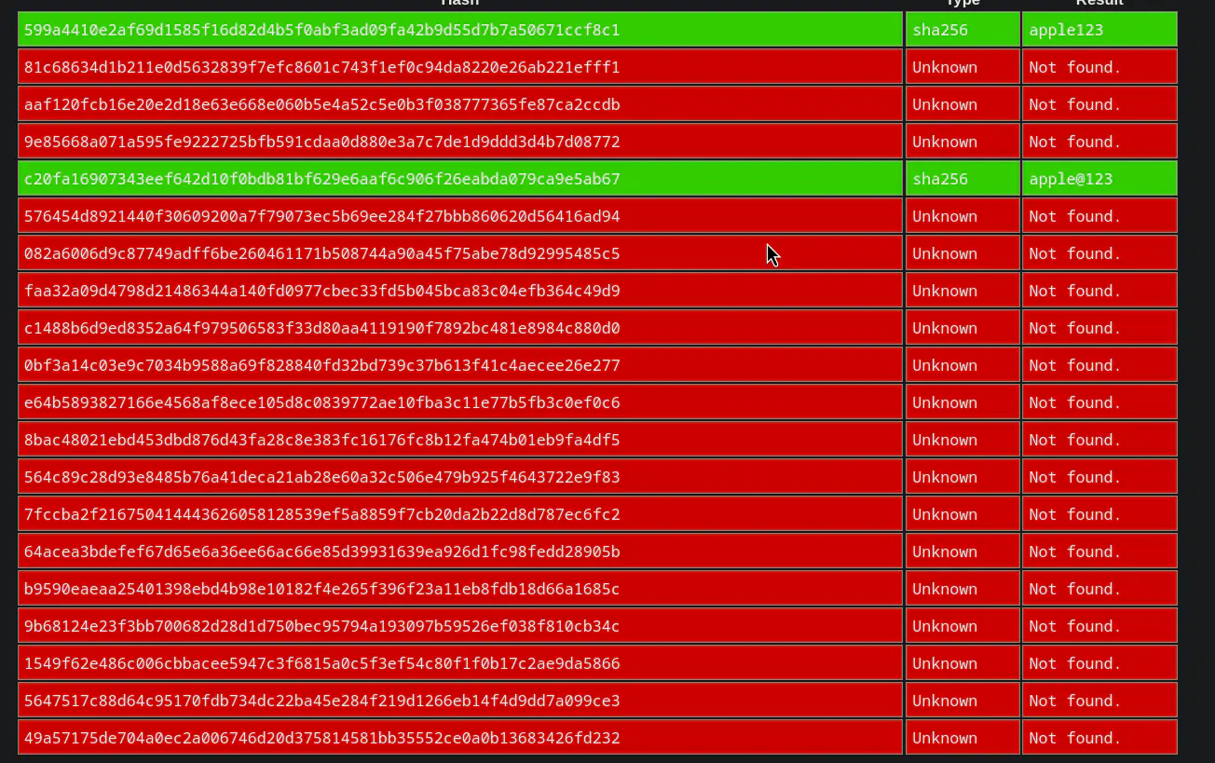Click Unknown type in 9e85668a row

pyautogui.click(x=962, y=141)
